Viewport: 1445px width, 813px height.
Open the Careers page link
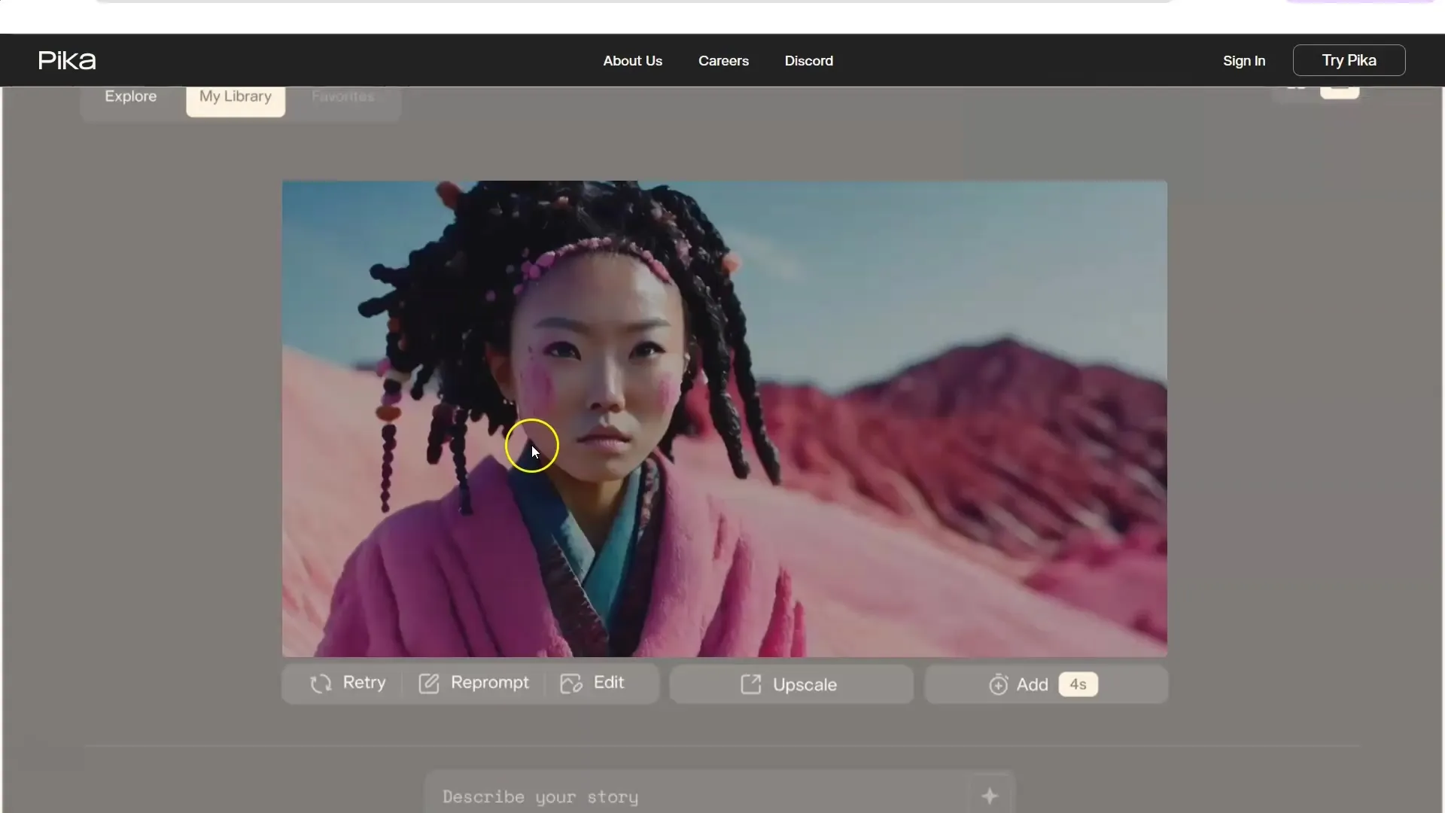click(x=723, y=60)
